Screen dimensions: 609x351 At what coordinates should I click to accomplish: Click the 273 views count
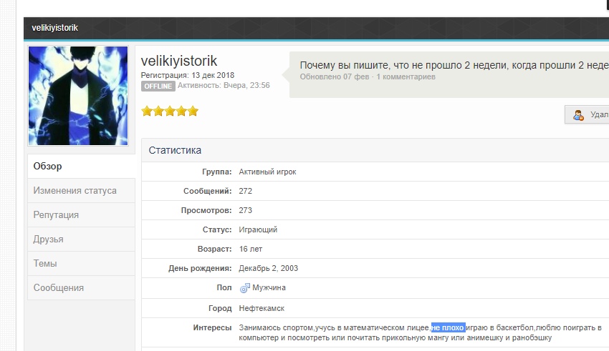(246, 210)
